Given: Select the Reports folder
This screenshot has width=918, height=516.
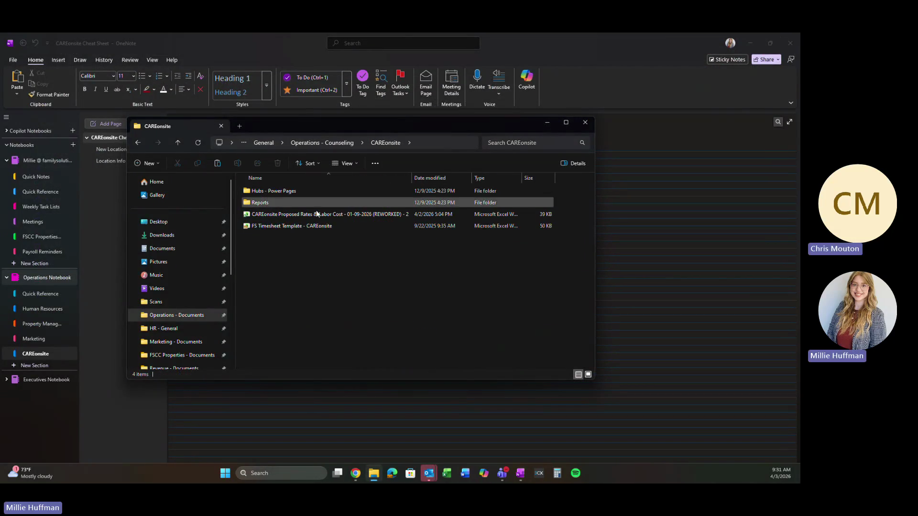Looking at the screenshot, I should 398,202.
